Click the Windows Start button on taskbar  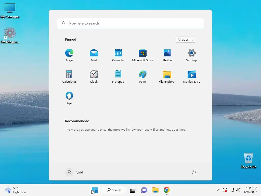click(x=95, y=190)
